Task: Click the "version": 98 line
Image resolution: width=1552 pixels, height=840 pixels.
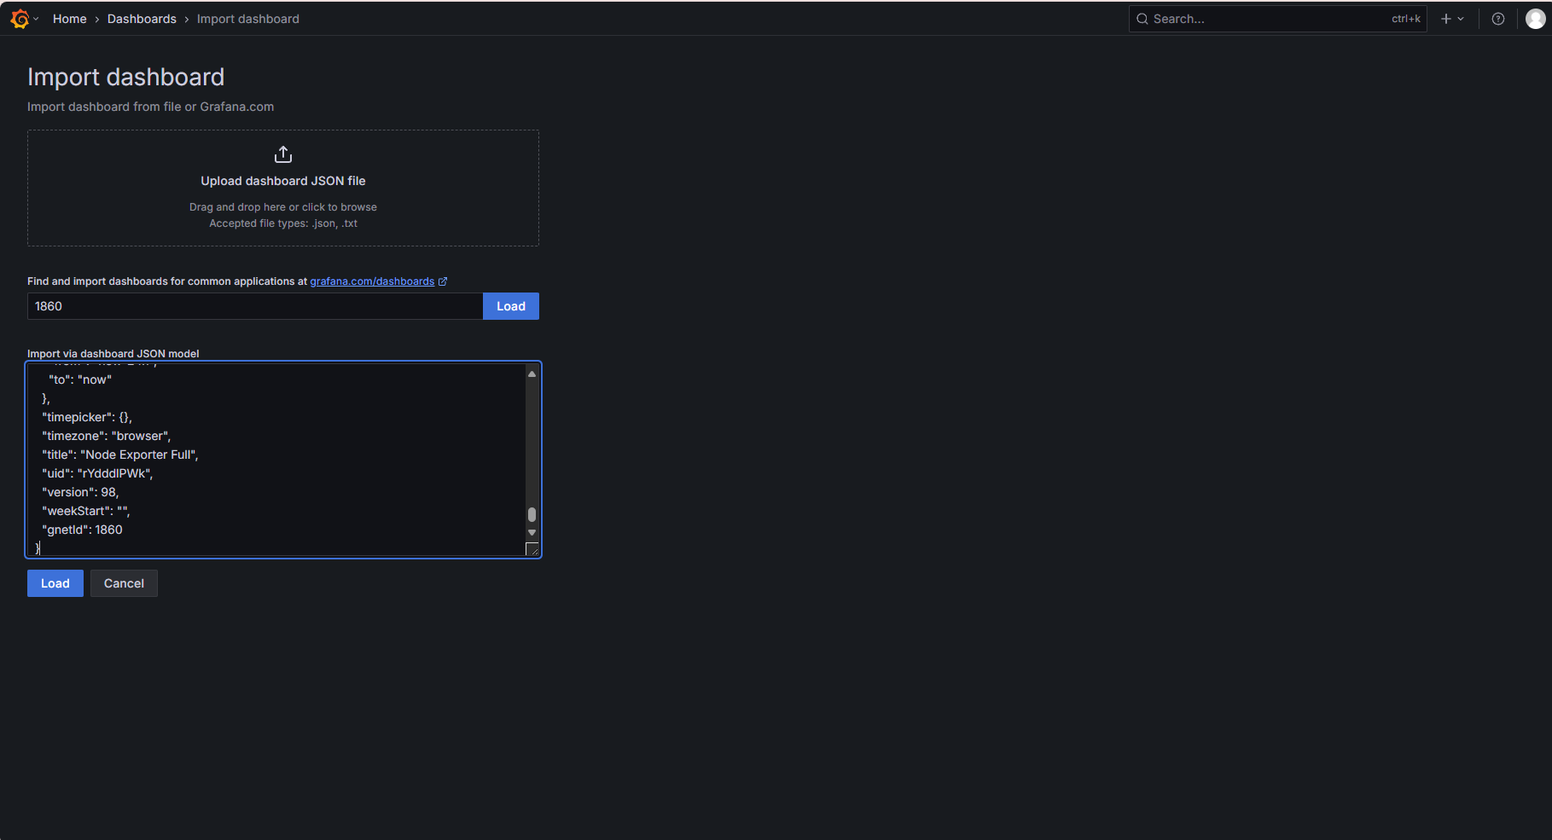Action: [80, 492]
